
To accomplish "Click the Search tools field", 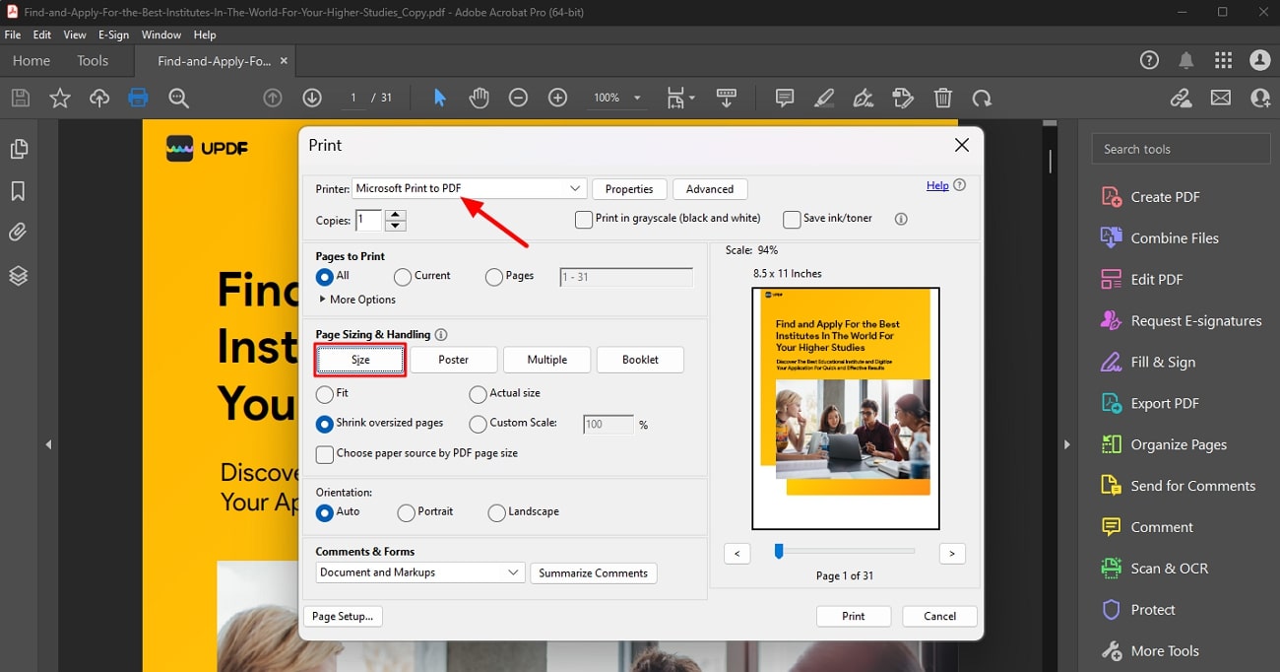I will point(1181,149).
